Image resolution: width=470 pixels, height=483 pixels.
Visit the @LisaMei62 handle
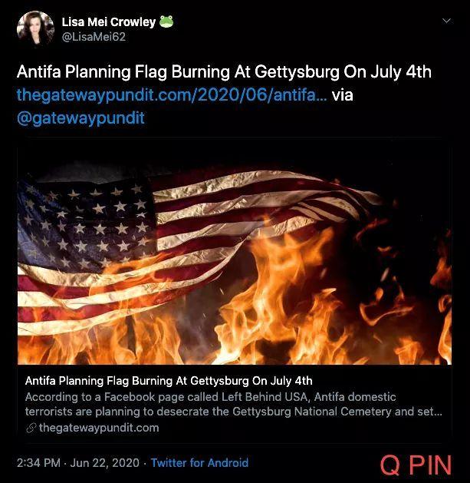[x=94, y=37]
